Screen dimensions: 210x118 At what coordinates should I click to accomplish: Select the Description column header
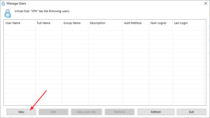[105, 23]
